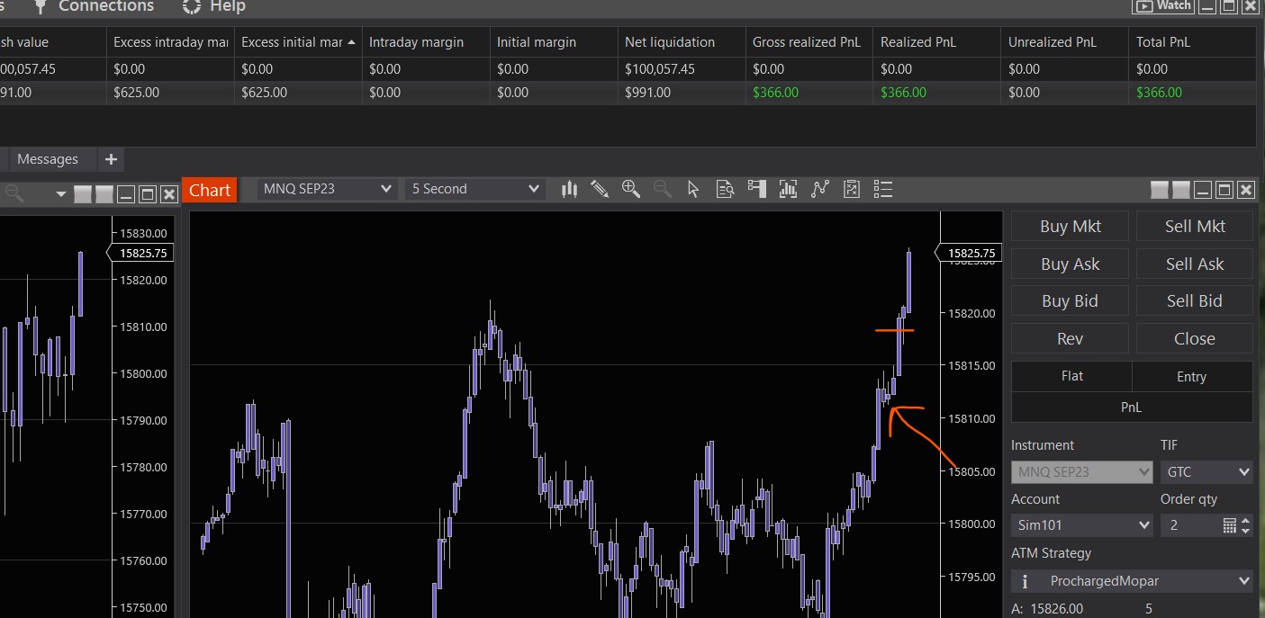Viewport: 1265px width, 618px height.
Task: Select the cursor pointer tool
Action: pyautogui.click(x=692, y=189)
